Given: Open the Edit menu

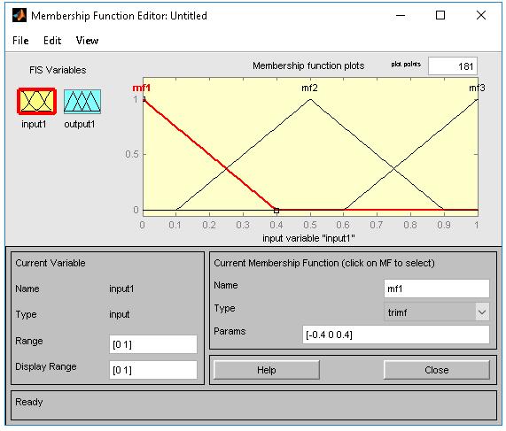Looking at the screenshot, I should (x=52, y=41).
